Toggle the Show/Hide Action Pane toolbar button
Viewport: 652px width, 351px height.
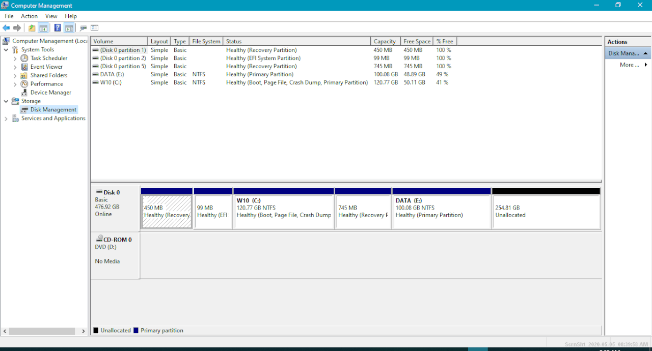(69, 28)
